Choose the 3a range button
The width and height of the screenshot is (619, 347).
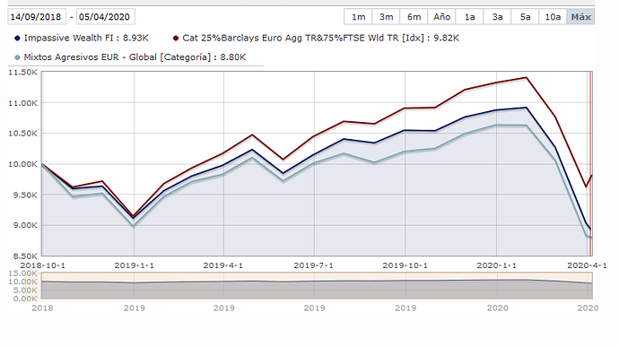coord(497,17)
